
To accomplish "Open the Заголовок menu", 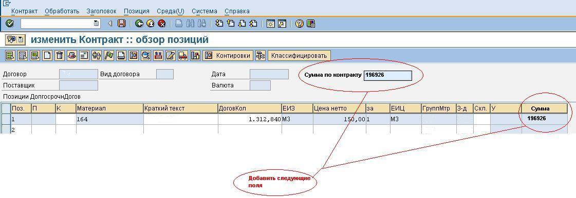I will tap(101, 11).
